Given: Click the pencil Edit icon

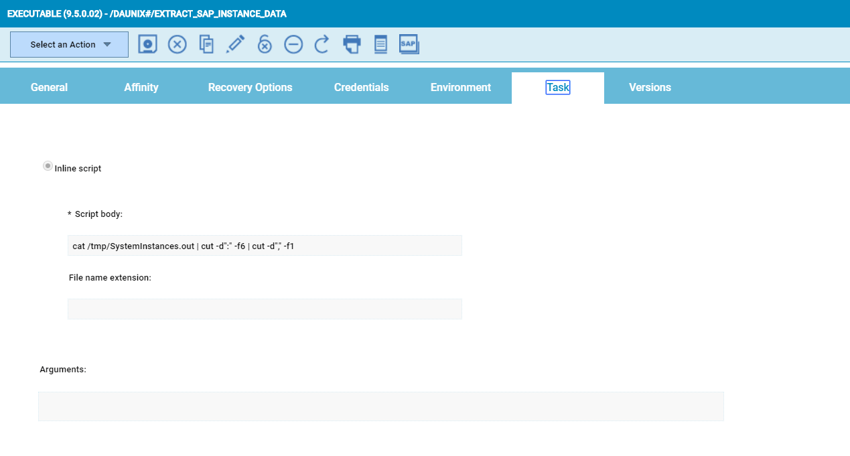Looking at the screenshot, I should pyautogui.click(x=235, y=45).
